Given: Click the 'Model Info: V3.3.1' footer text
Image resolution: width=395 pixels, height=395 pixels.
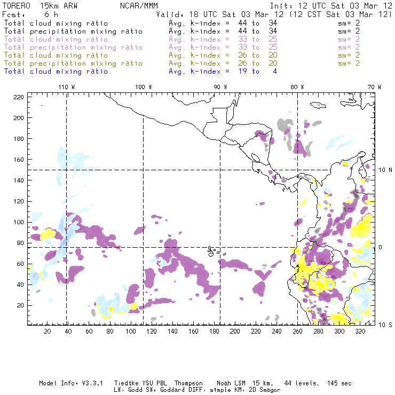Looking at the screenshot, I should (71, 383).
